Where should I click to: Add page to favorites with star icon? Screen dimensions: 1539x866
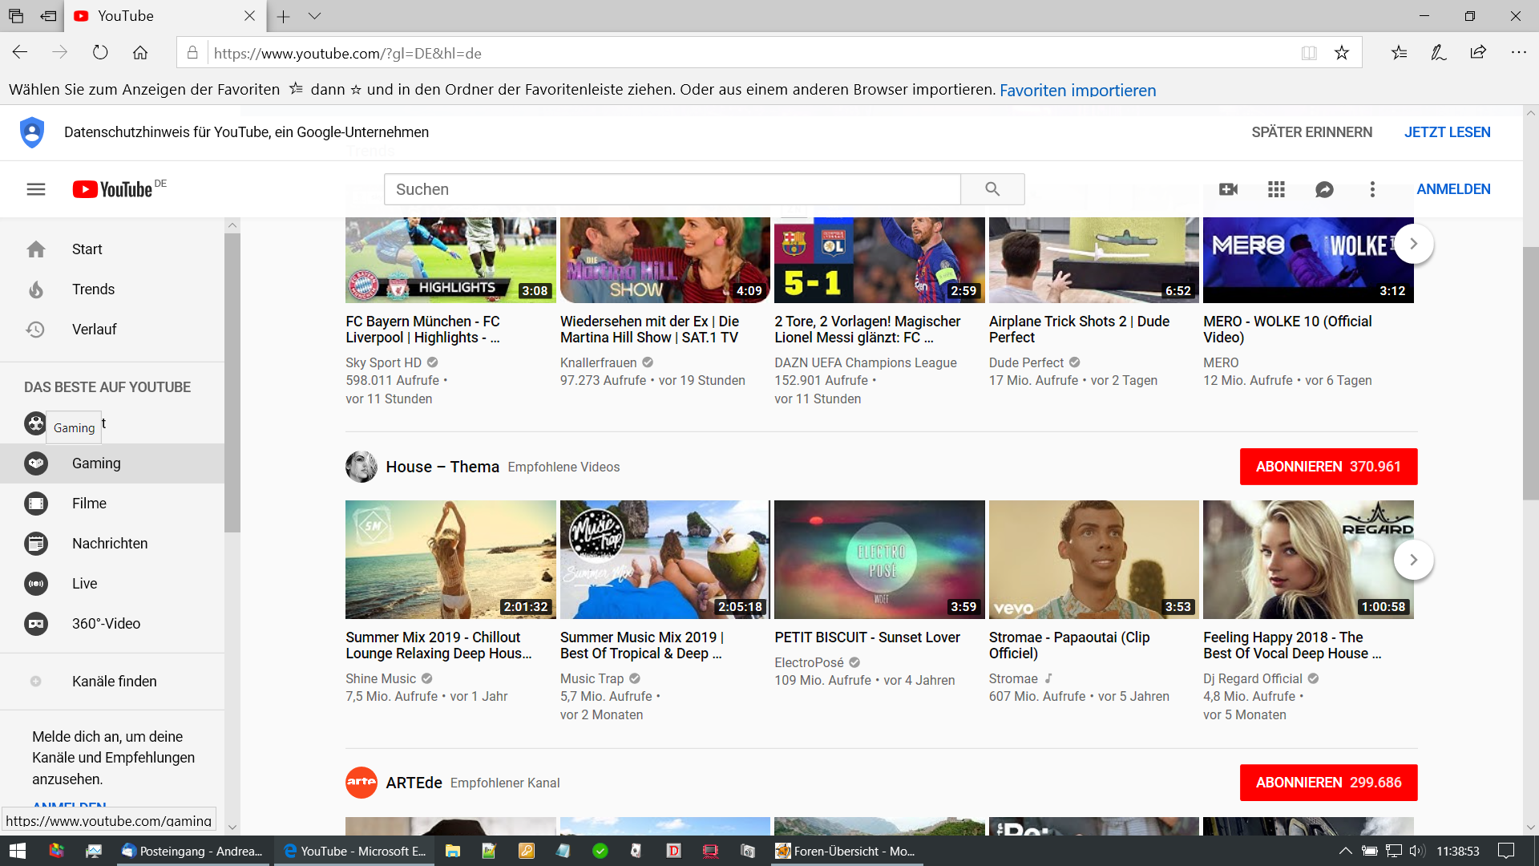point(1341,53)
